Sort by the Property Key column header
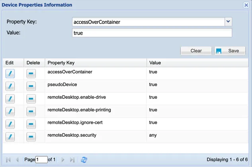This screenshot has height=167, width=252. (96, 63)
